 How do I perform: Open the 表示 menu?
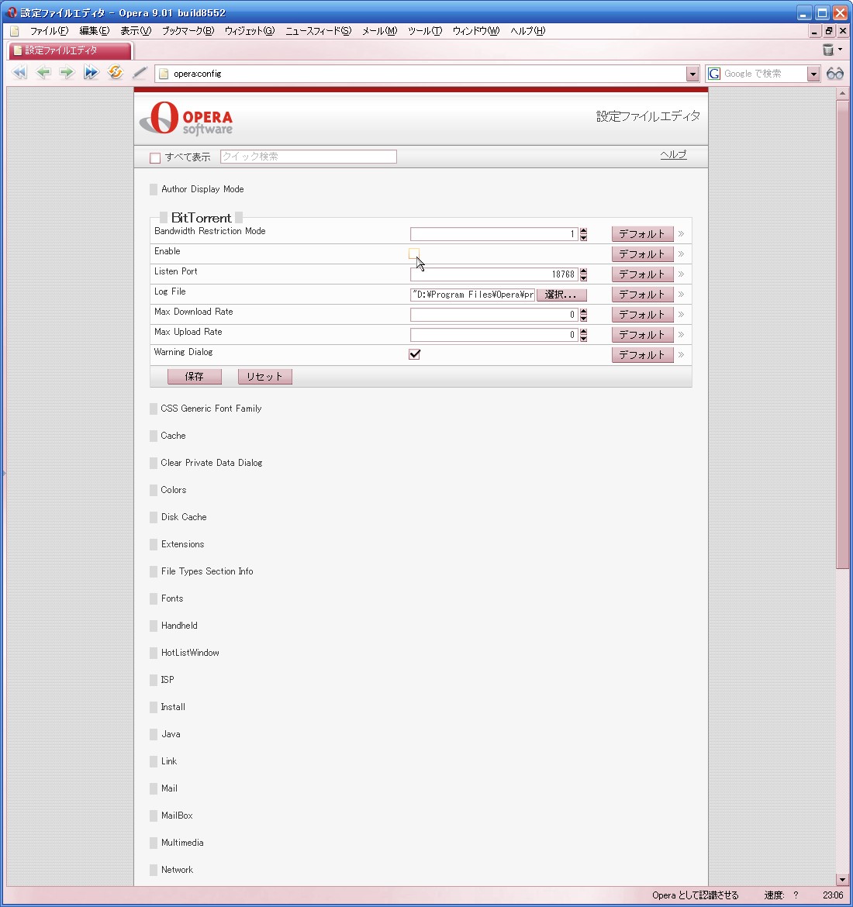click(x=136, y=31)
